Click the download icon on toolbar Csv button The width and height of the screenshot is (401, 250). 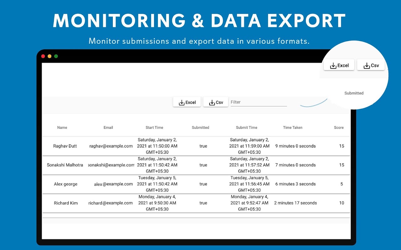coord(212,102)
